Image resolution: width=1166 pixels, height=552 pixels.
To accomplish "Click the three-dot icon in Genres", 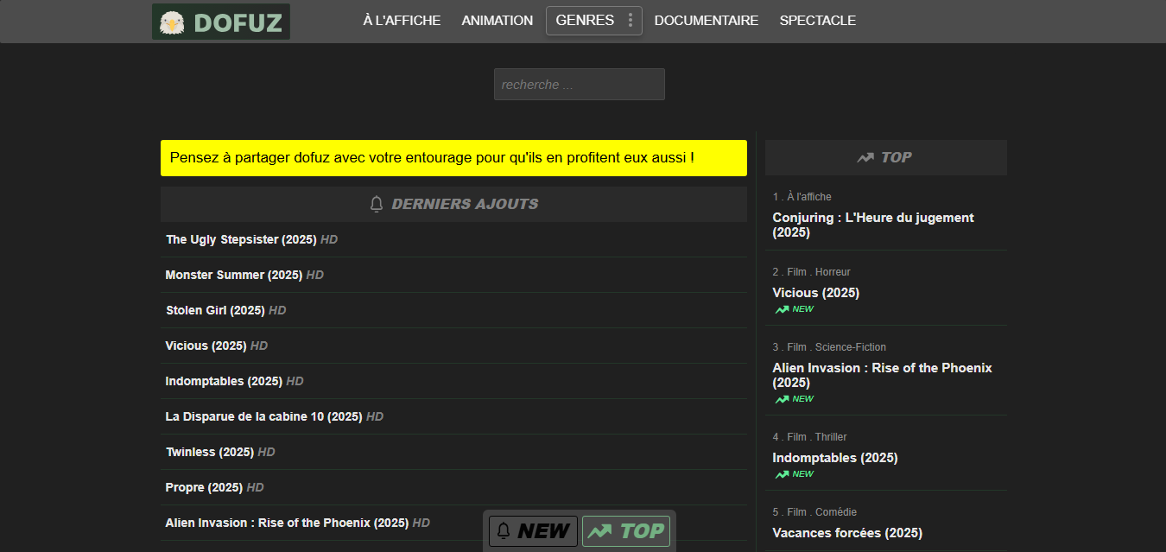I will tap(631, 21).
